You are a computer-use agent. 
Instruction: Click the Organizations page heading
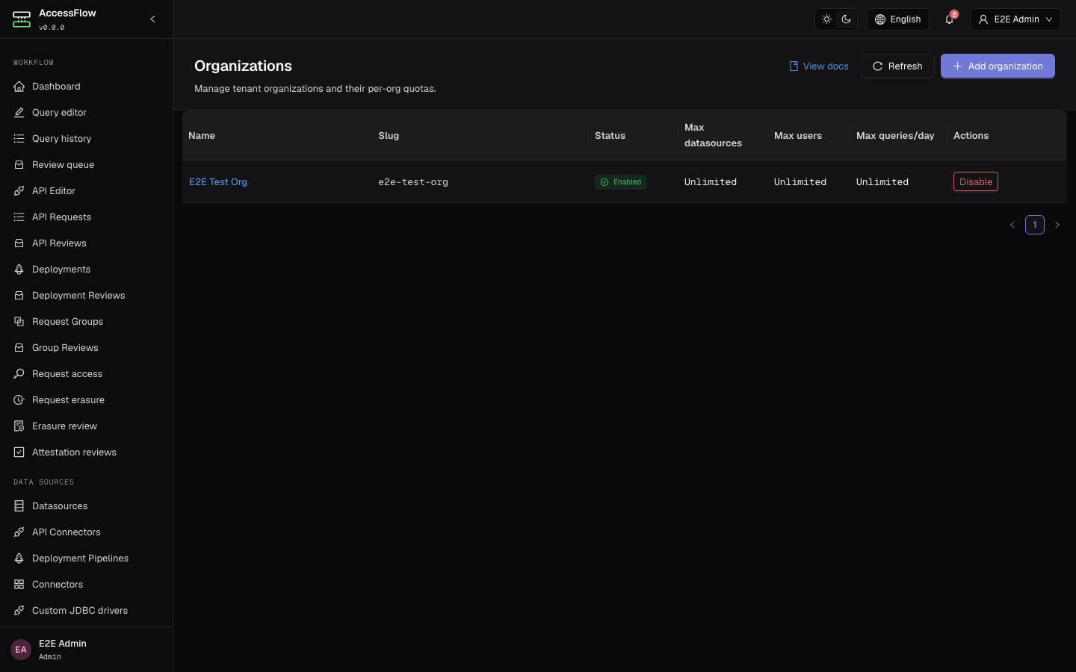pyautogui.click(x=243, y=66)
